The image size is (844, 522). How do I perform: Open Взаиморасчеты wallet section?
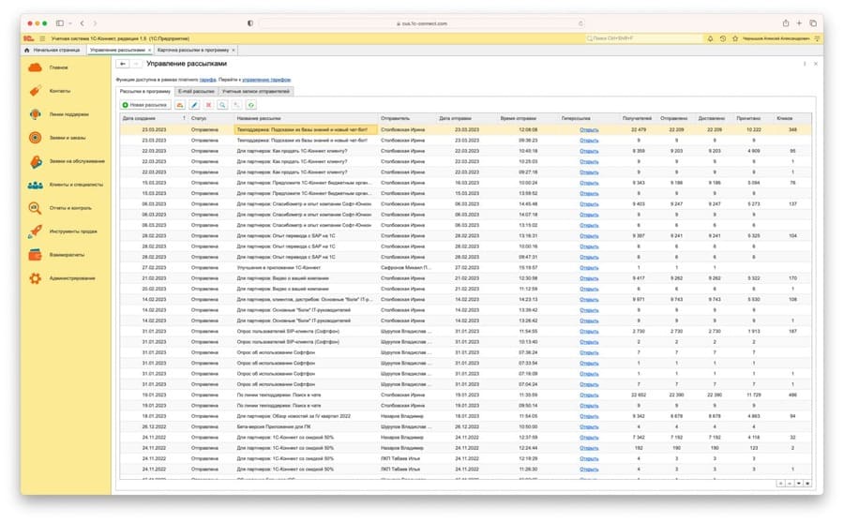pos(56,255)
